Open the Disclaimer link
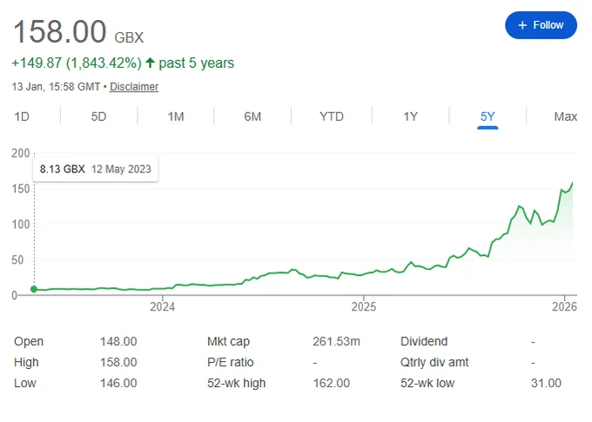592x422 pixels. pos(134,87)
